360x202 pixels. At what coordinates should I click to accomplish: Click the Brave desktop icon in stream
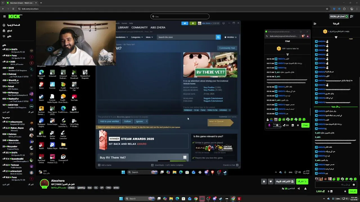41,85
